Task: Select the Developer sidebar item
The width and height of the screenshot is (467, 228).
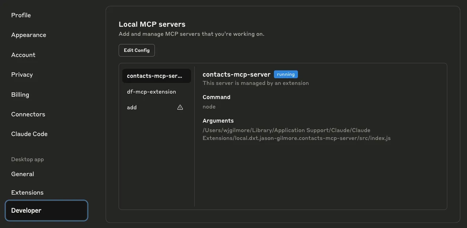Action: (47, 210)
